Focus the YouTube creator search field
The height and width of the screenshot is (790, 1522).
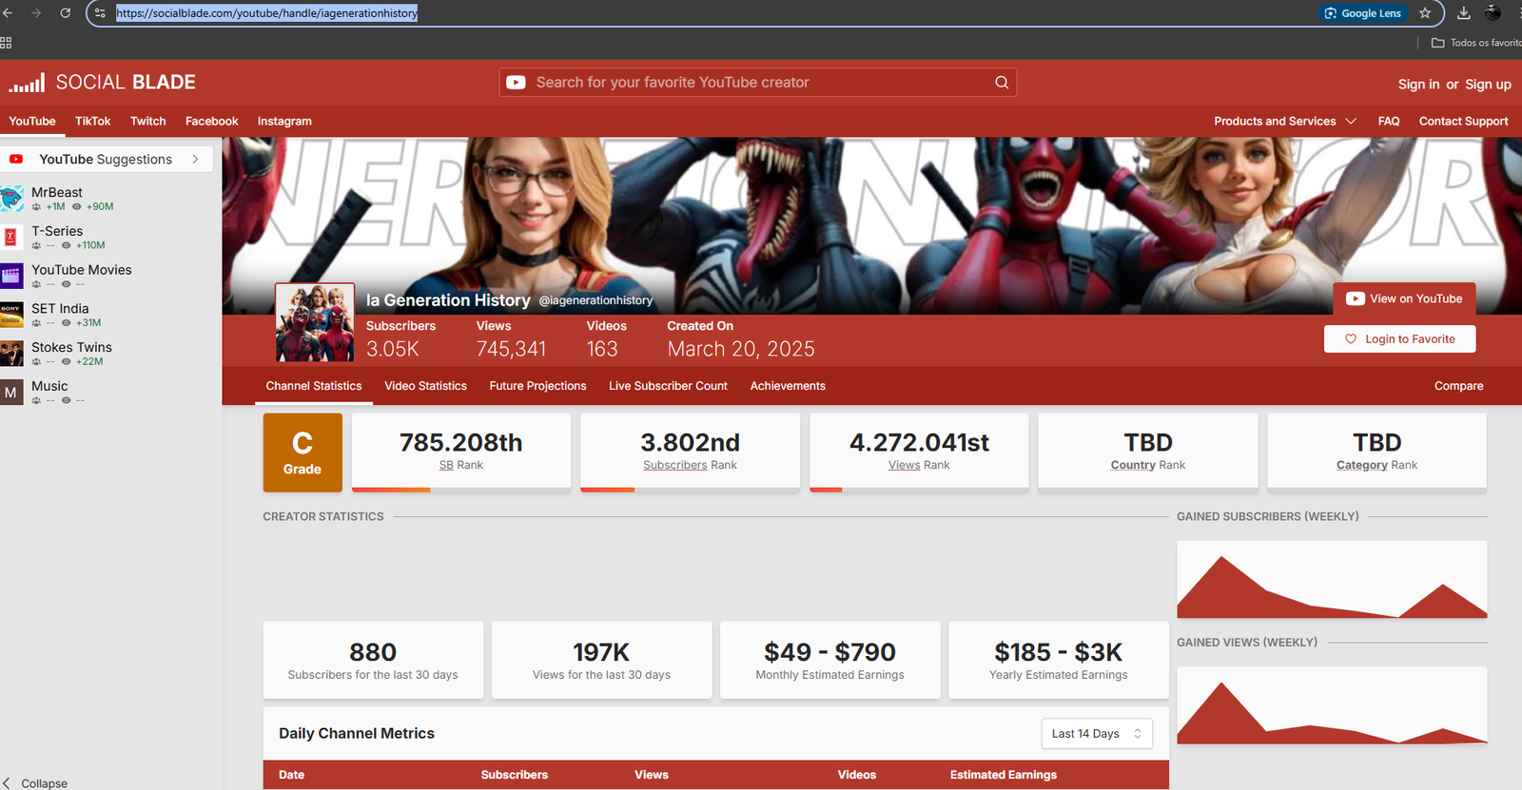[x=758, y=83]
